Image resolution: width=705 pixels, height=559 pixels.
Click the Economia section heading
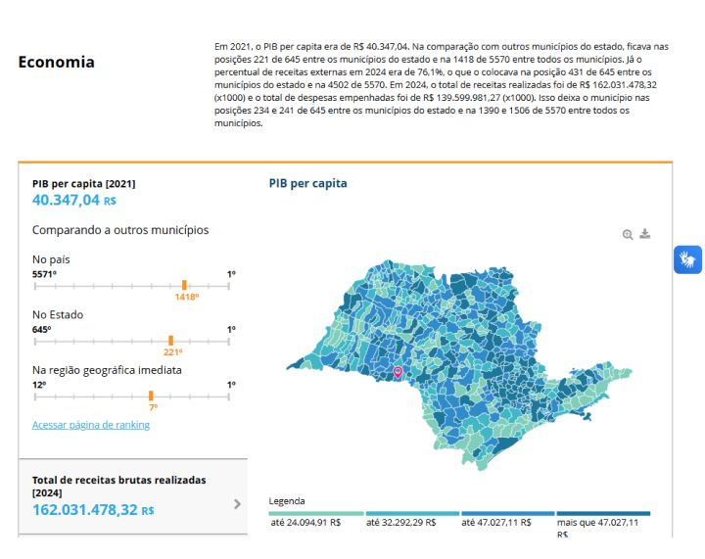pos(57,62)
